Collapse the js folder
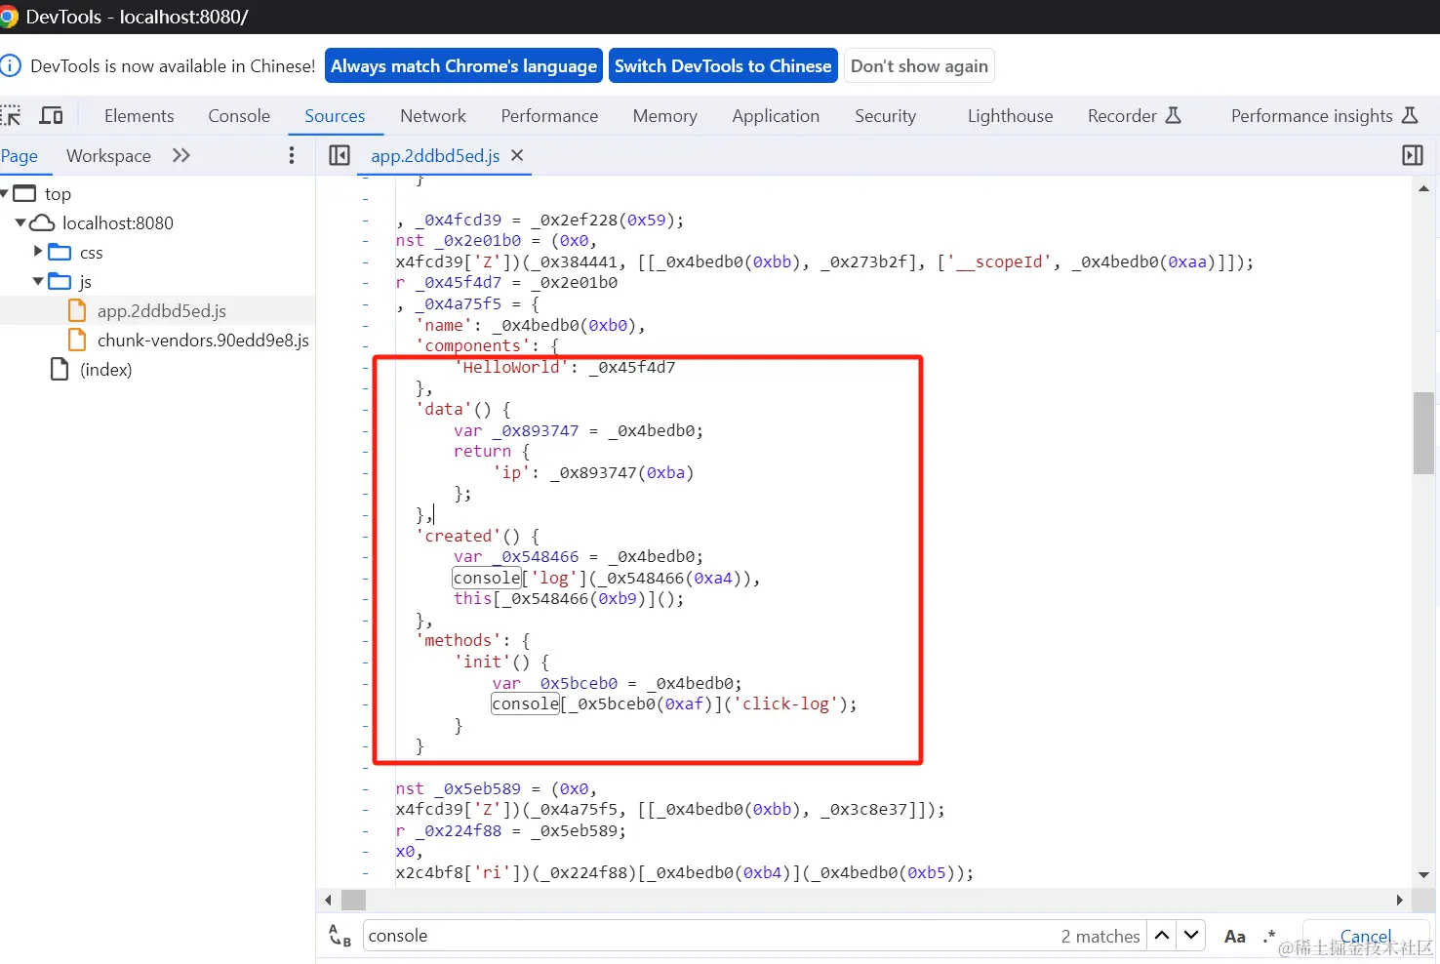 tap(38, 281)
